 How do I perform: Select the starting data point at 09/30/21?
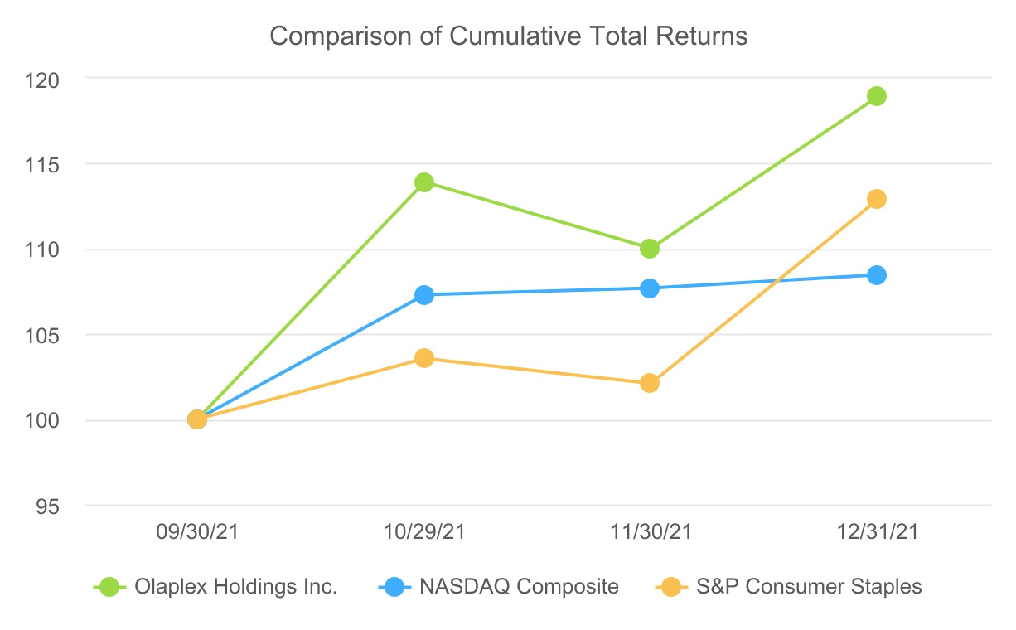coord(197,419)
